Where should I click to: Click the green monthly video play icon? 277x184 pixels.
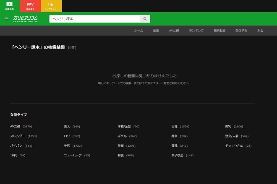point(9,5)
